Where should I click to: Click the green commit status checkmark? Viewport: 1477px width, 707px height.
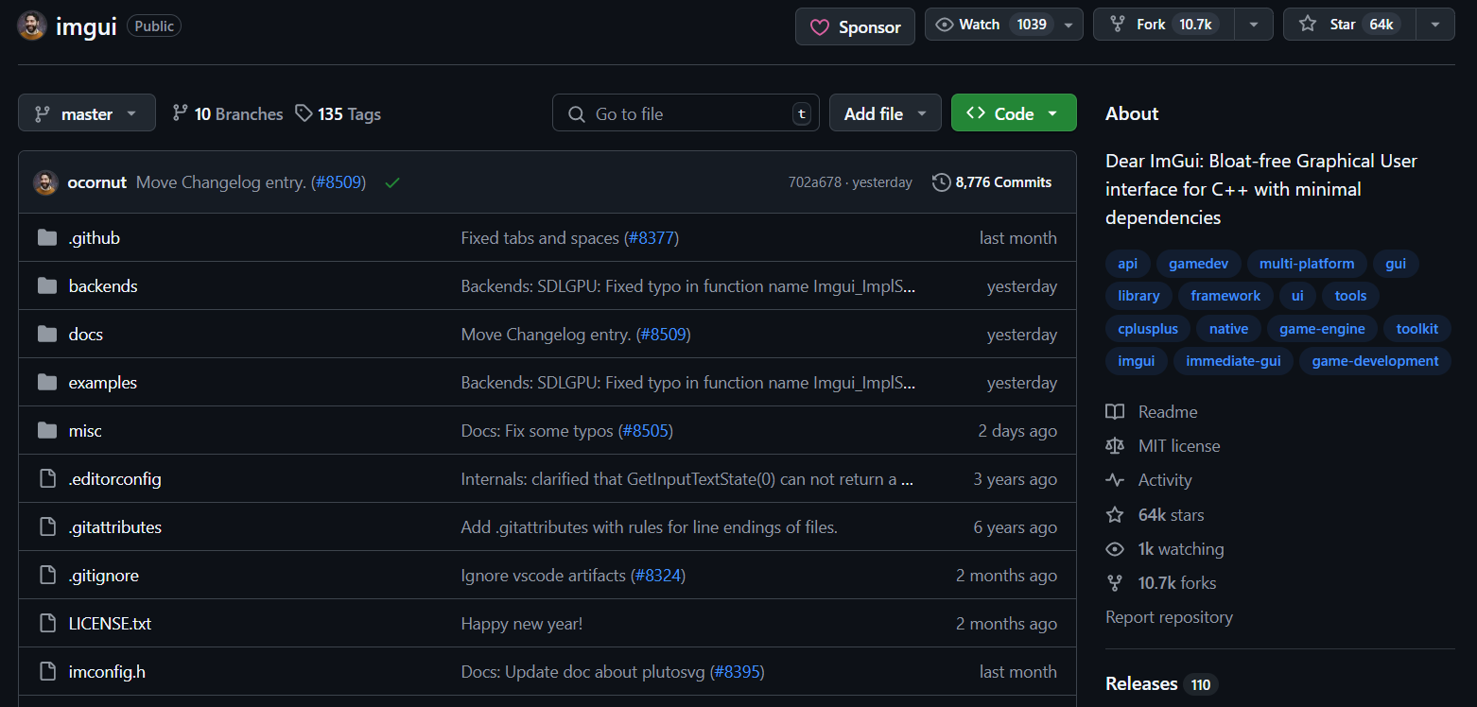point(392,182)
